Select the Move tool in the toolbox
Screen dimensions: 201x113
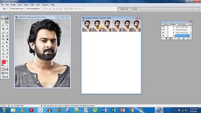(7, 22)
